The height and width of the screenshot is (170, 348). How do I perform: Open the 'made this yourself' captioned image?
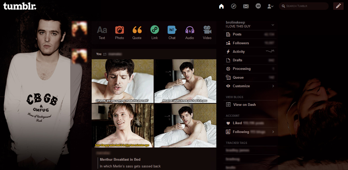pyautogui.click(x=123, y=81)
